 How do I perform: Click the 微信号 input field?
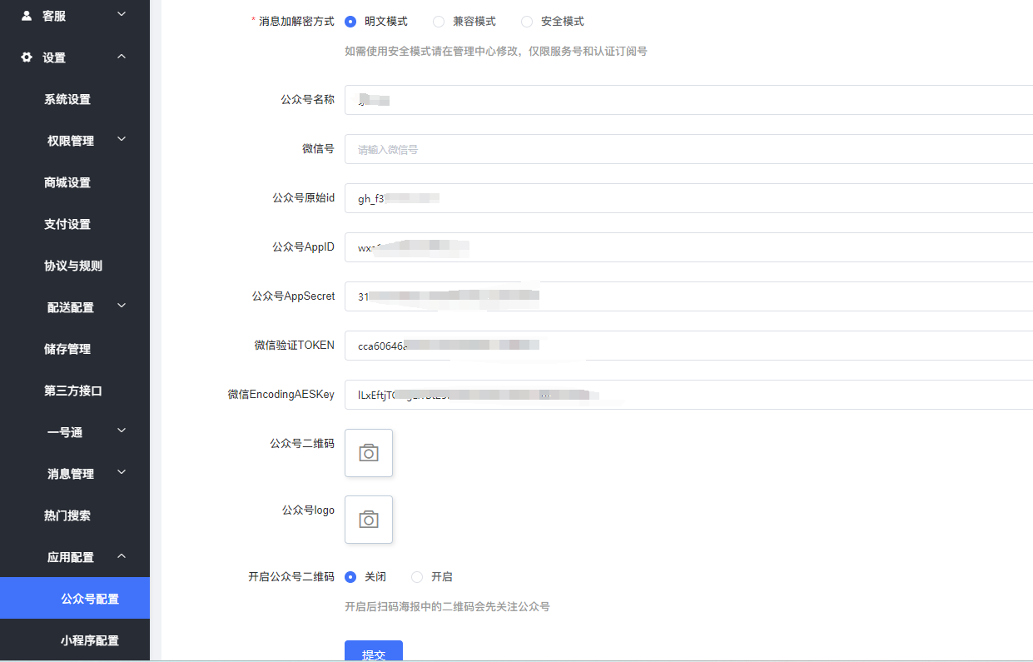pos(688,149)
